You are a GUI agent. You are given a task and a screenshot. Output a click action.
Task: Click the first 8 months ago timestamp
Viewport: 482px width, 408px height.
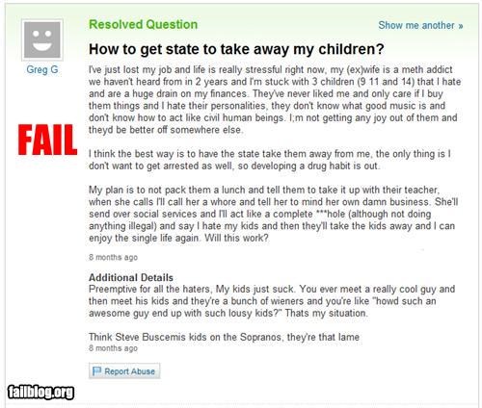pos(113,257)
